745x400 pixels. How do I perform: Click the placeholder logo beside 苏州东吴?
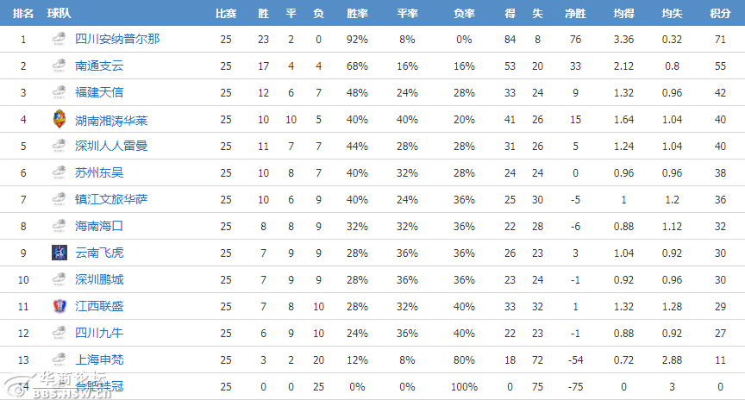coord(59,172)
